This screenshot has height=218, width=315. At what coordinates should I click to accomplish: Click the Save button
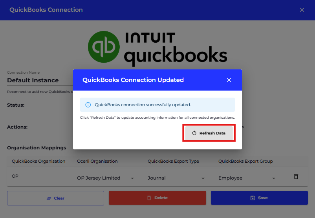click(259, 198)
